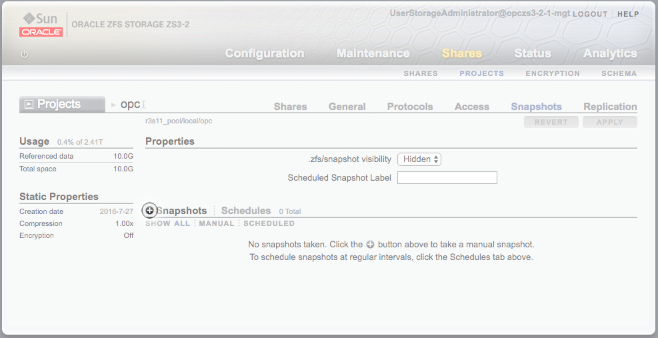
Task: Open the Analytics main menu
Action: (610, 53)
